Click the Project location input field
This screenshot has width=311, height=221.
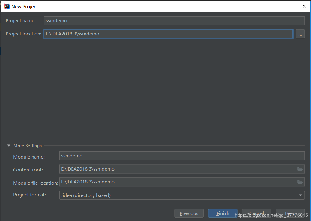tap(168, 34)
